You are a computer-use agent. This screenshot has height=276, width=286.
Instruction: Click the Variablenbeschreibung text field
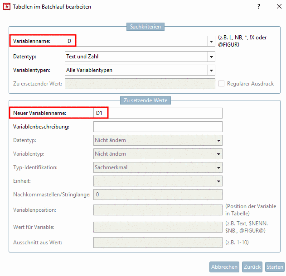tap(158, 127)
